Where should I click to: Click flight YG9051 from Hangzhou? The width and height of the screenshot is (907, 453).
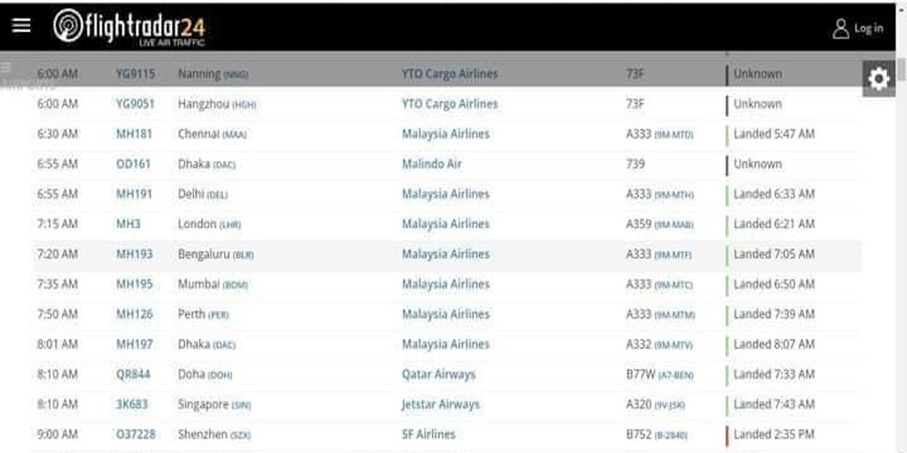point(135,104)
